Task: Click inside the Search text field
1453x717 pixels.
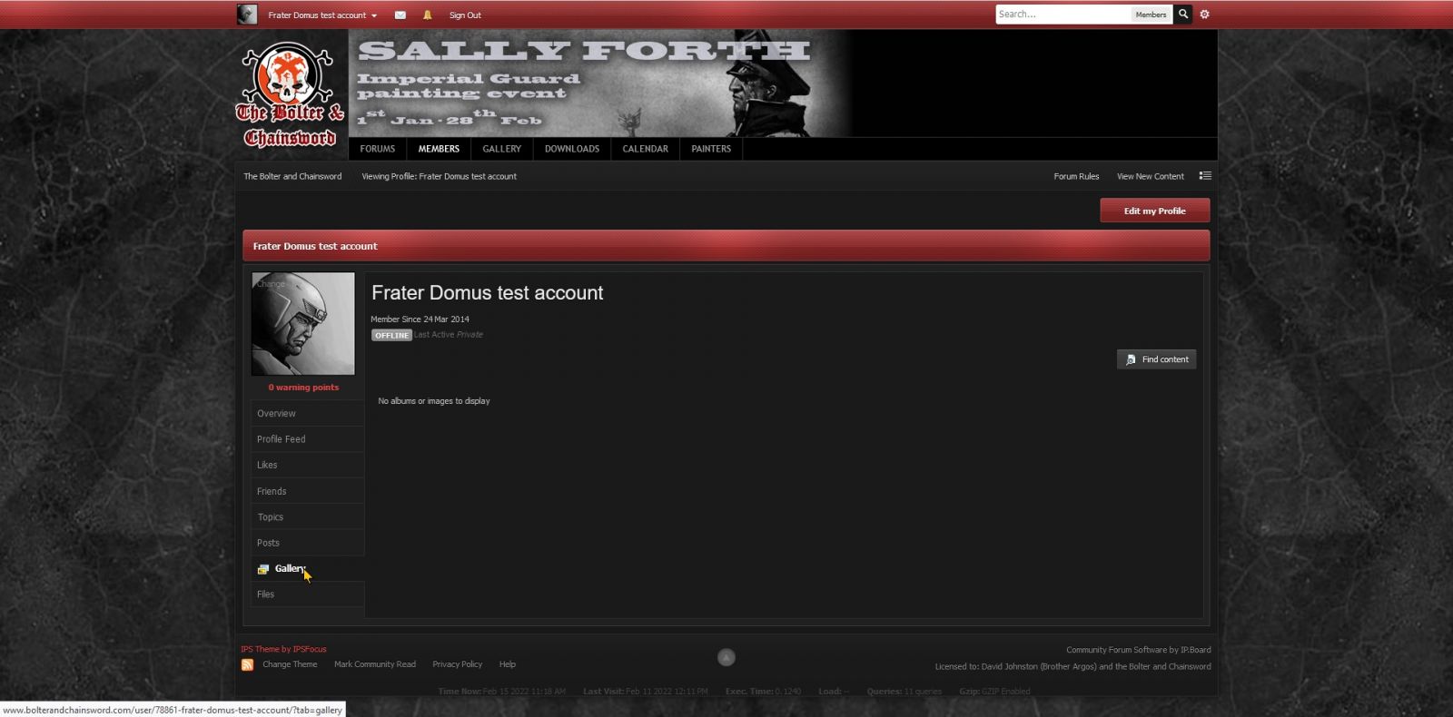Action: (x=1061, y=15)
